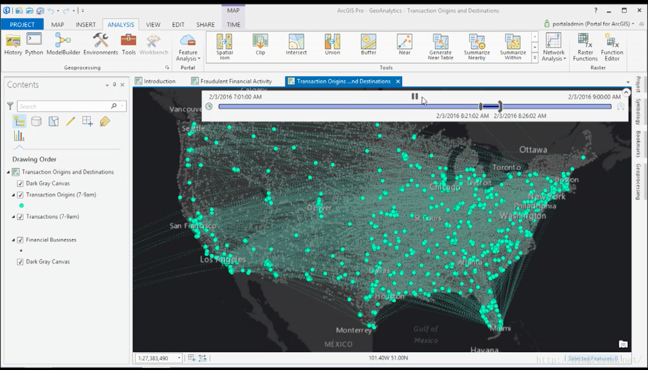This screenshot has height=370, width=648.
Task: Open the PROJECT tab
Action: click(22, 24)
